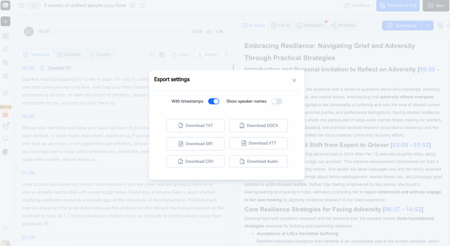
Task: Click the Feedback button
Action: (x=357, y=5)
